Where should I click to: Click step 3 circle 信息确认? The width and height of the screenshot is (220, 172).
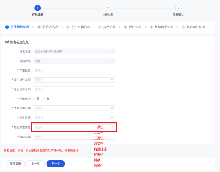tap(178, 8)
